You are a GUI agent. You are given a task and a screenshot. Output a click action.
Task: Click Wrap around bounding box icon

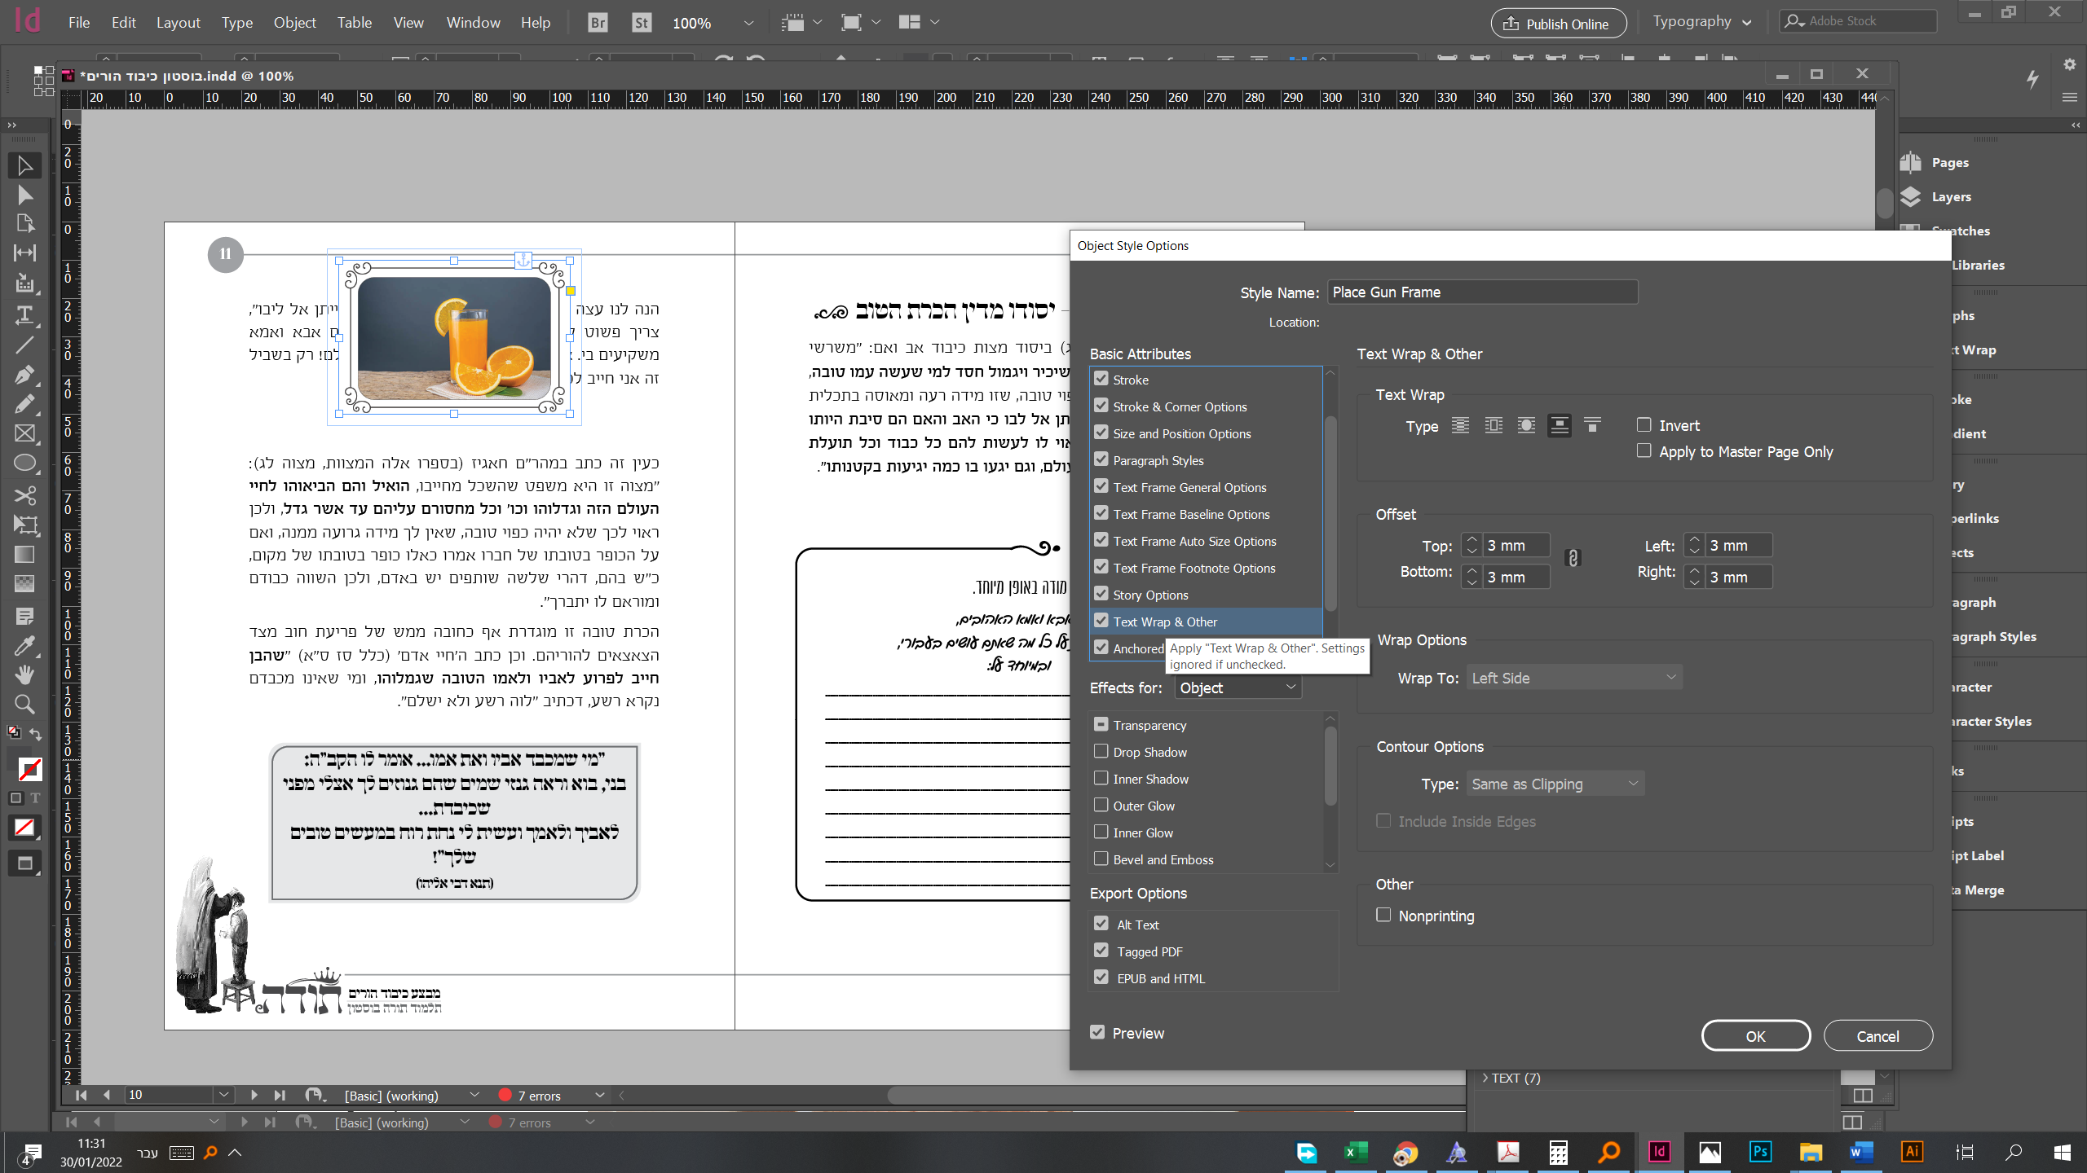(1494, 425)
